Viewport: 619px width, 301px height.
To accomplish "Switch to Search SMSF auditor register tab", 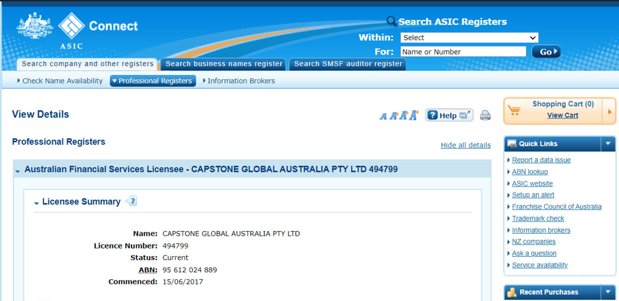I will [347, 64].
